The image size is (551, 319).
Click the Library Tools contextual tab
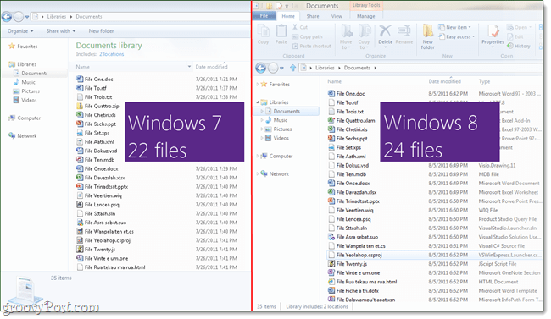(x=366, y=5)
